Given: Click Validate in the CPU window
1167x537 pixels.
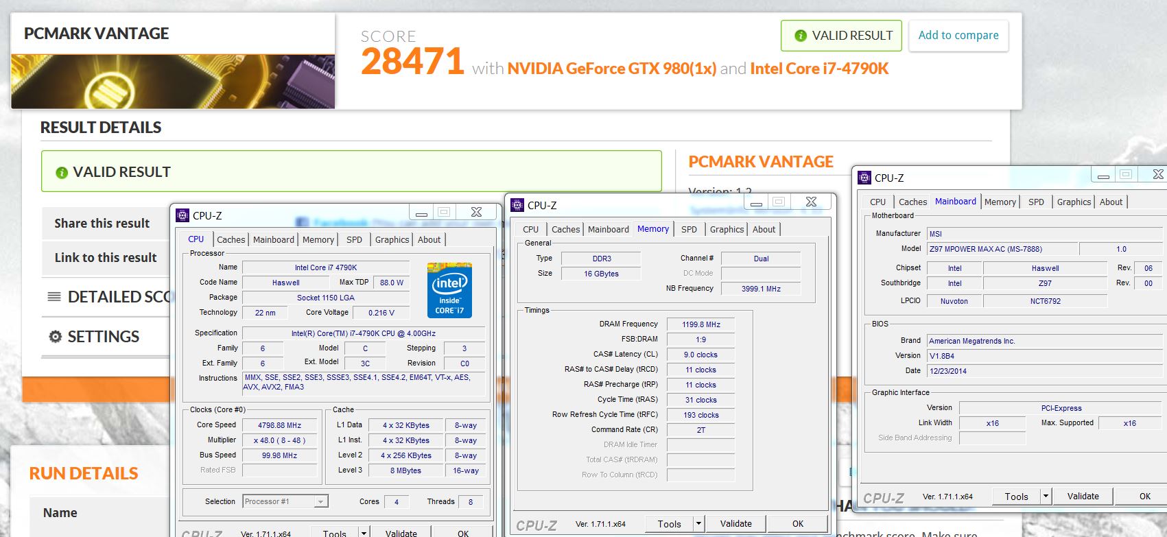Looking at the screenshot, I should click(x=401, y=533).
